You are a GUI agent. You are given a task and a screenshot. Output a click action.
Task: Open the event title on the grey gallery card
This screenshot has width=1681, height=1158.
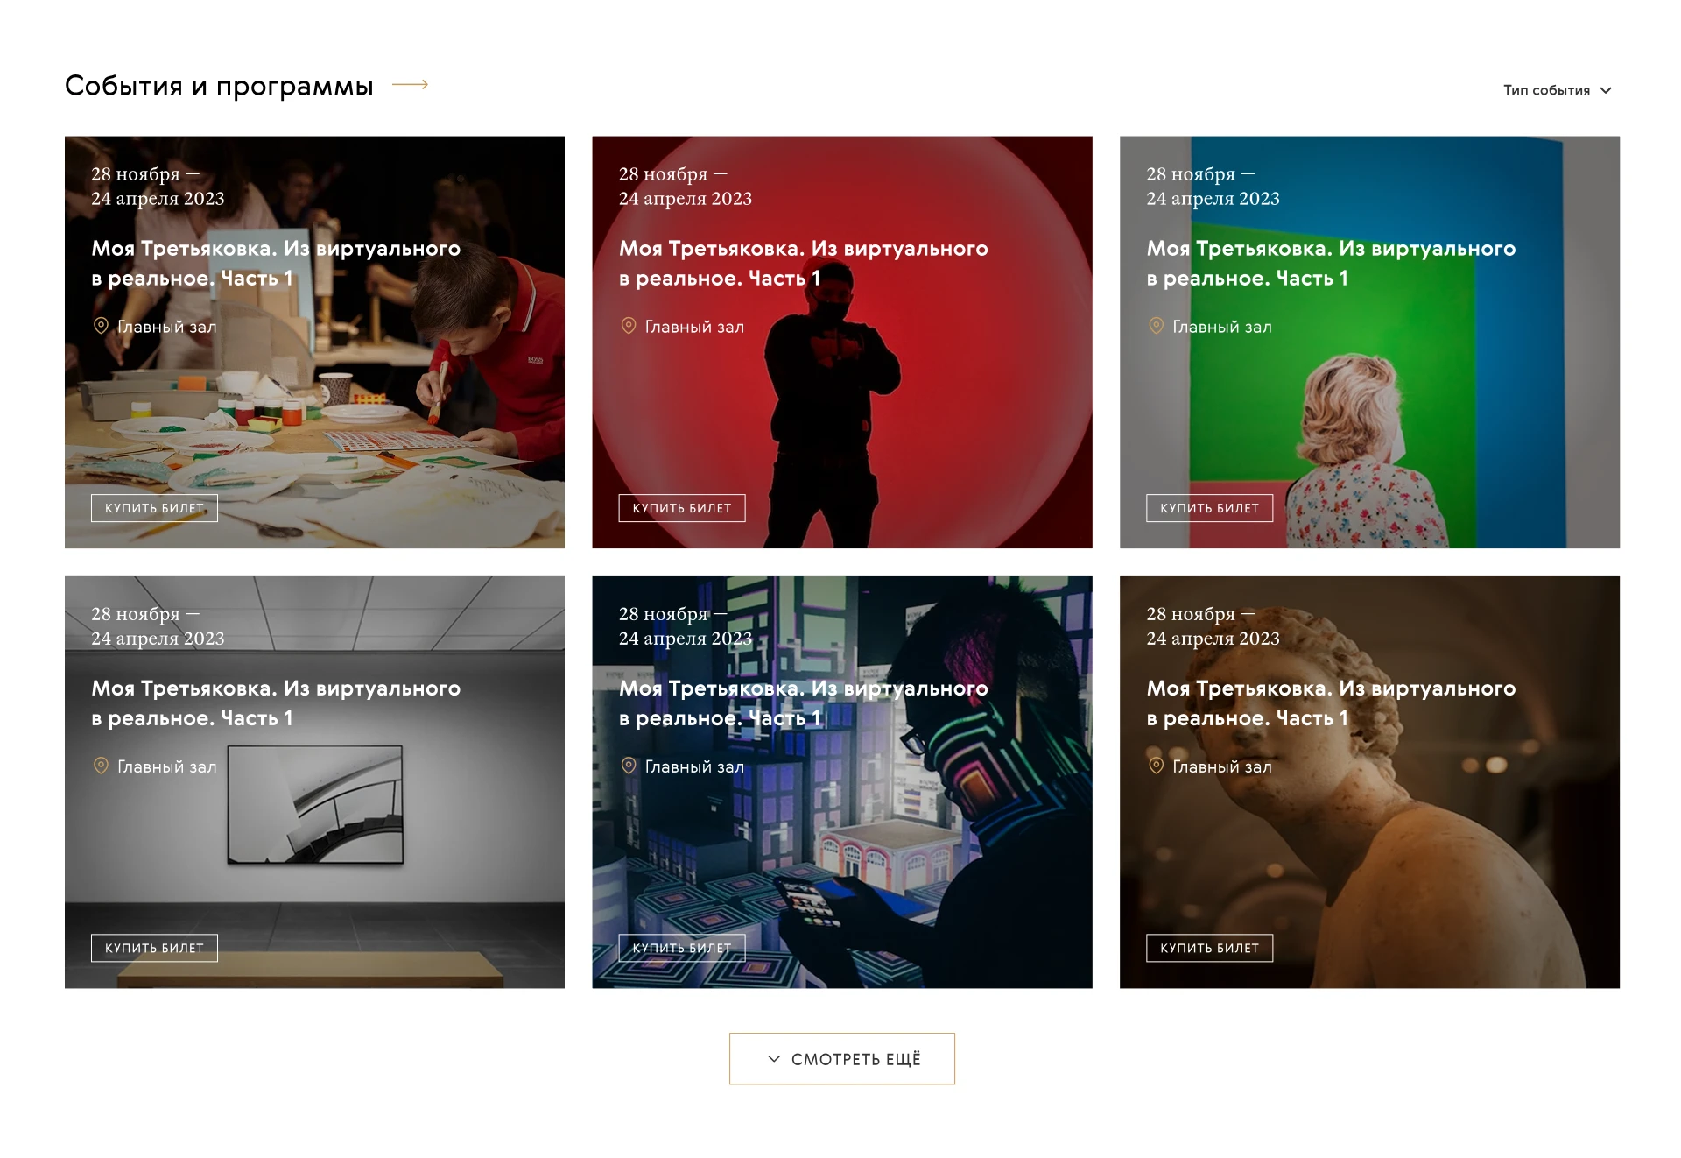coord(276,703)
